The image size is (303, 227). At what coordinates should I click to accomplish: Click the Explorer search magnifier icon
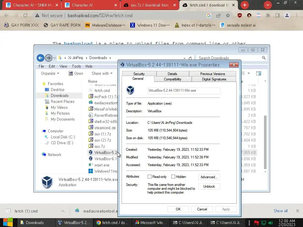tap(264, 58)
